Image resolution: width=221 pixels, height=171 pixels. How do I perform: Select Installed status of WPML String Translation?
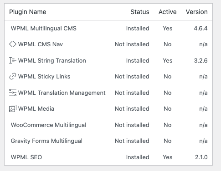pyautogui.click(x=138, y=60)
